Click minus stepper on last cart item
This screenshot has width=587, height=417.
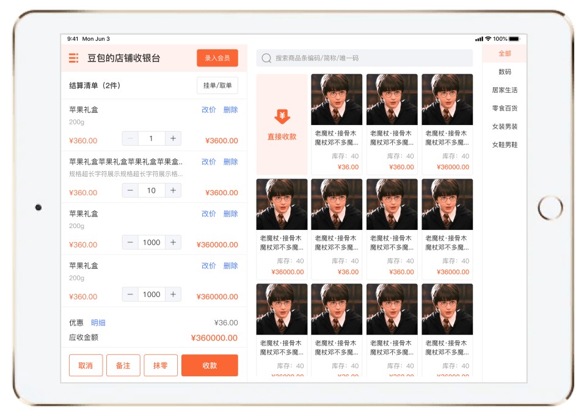(130, 294)
